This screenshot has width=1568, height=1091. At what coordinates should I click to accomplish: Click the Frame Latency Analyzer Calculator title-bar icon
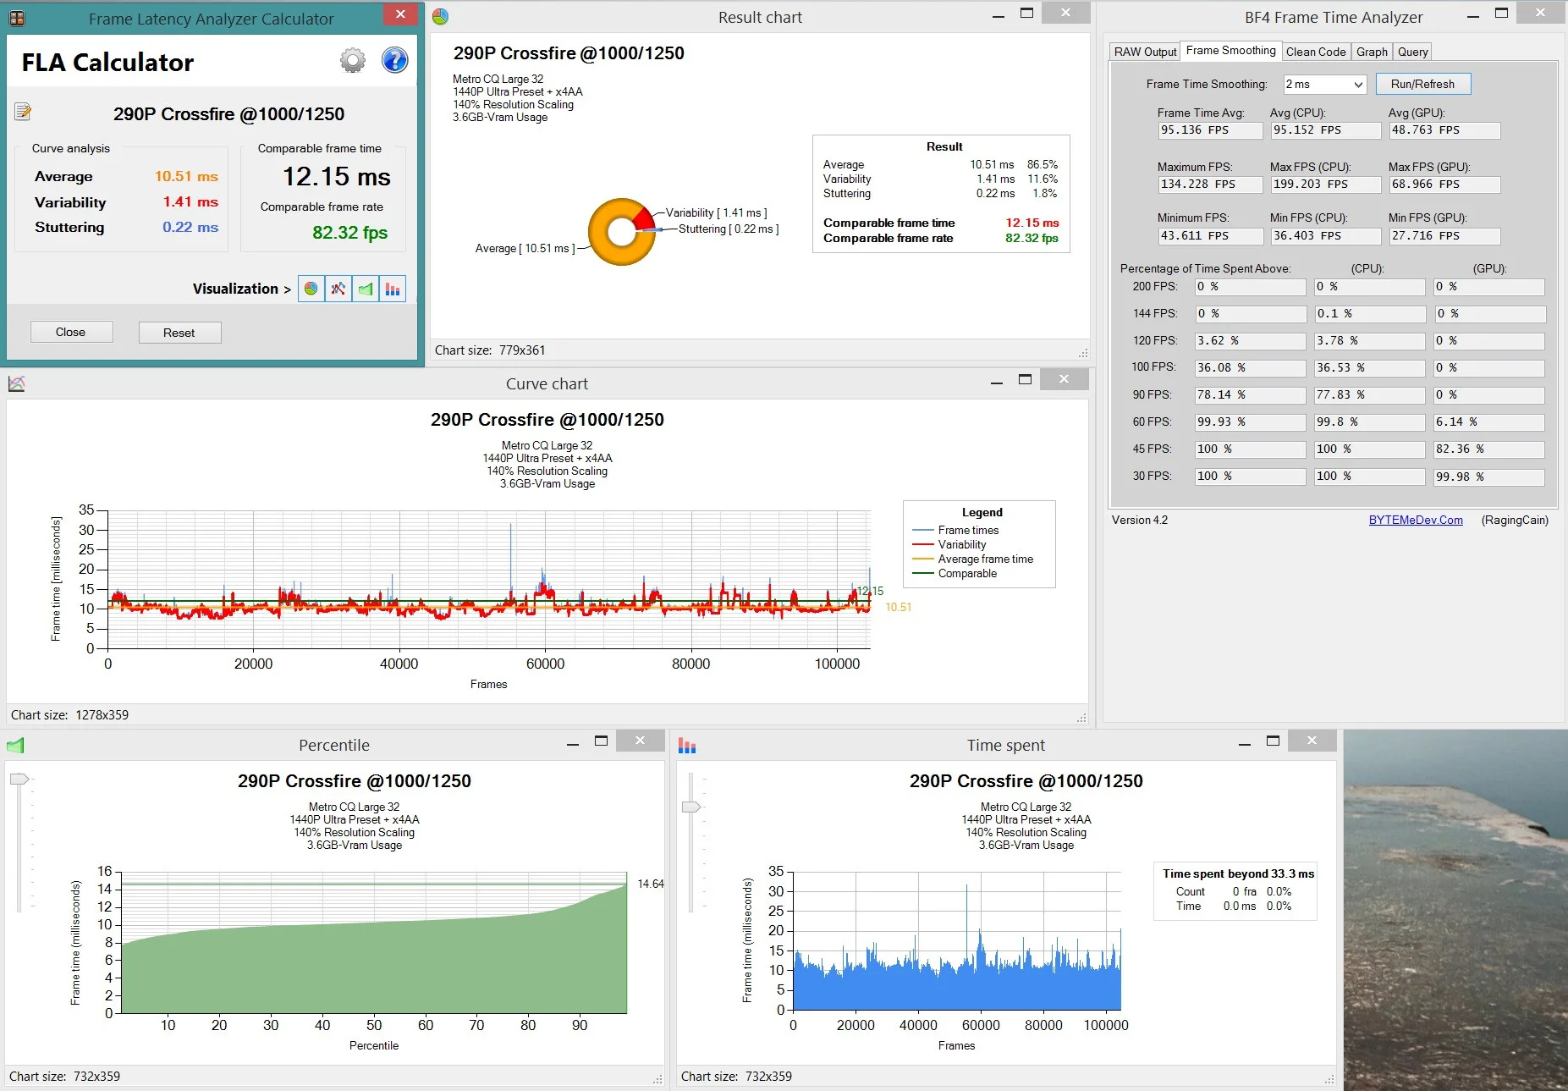[x=16, y=18]
